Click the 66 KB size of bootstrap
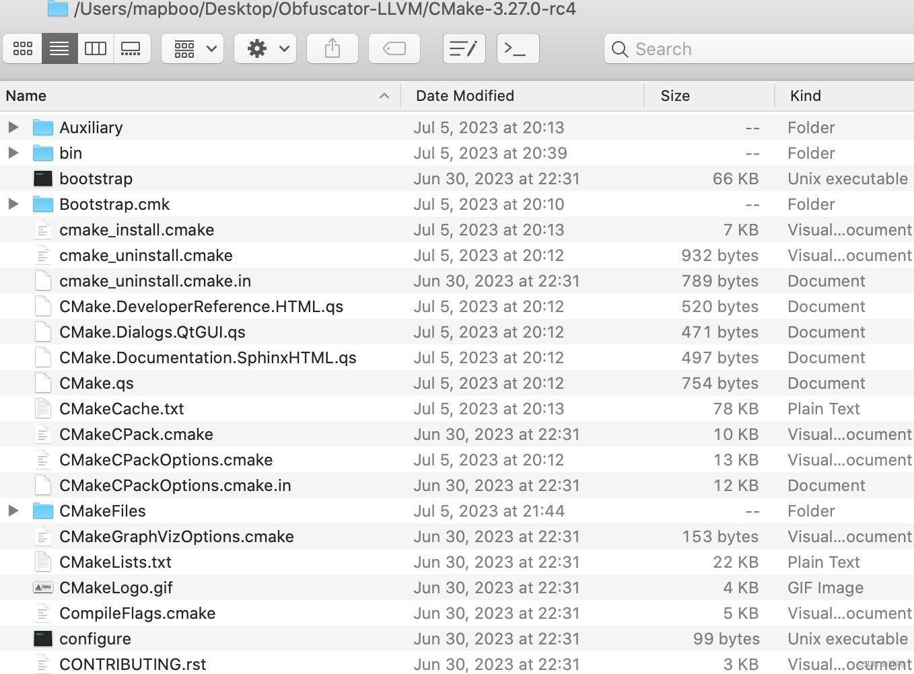This screenshot has width=914, height=674. click(736, 178)
